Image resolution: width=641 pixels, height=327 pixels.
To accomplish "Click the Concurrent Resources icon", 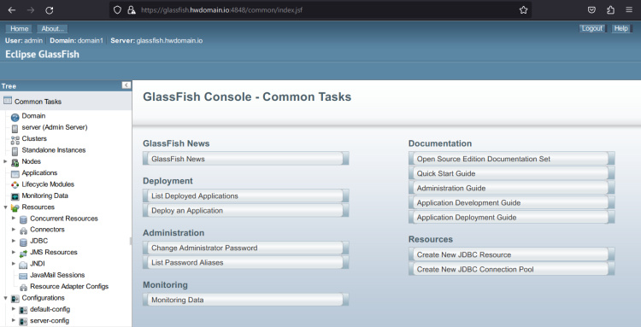I will pos(23,219).
